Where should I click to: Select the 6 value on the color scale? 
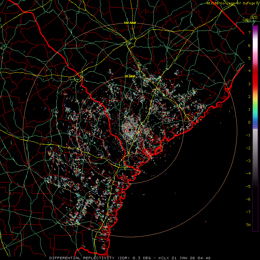click(x=249, y=45)
